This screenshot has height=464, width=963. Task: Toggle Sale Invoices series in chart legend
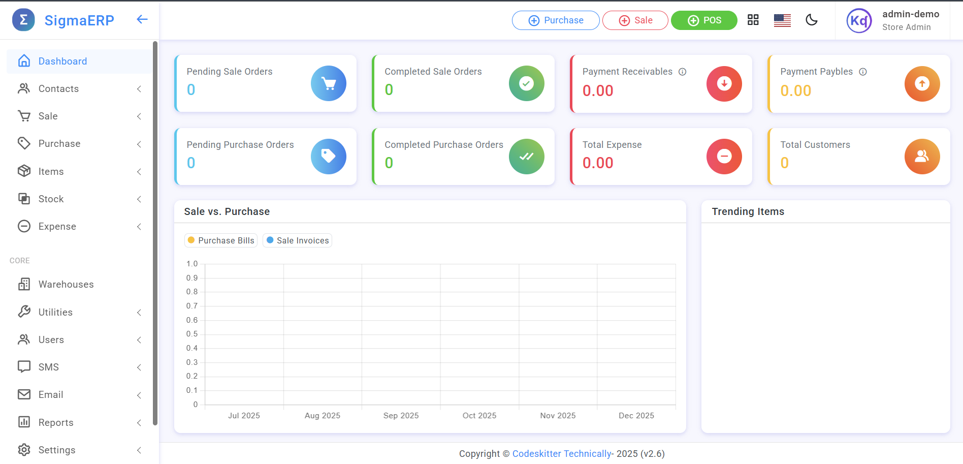pos(298,240)
